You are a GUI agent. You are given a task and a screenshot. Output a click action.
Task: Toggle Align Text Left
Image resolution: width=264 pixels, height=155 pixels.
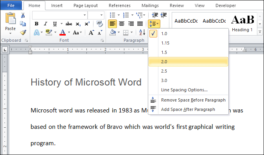[x=113, y=24]
